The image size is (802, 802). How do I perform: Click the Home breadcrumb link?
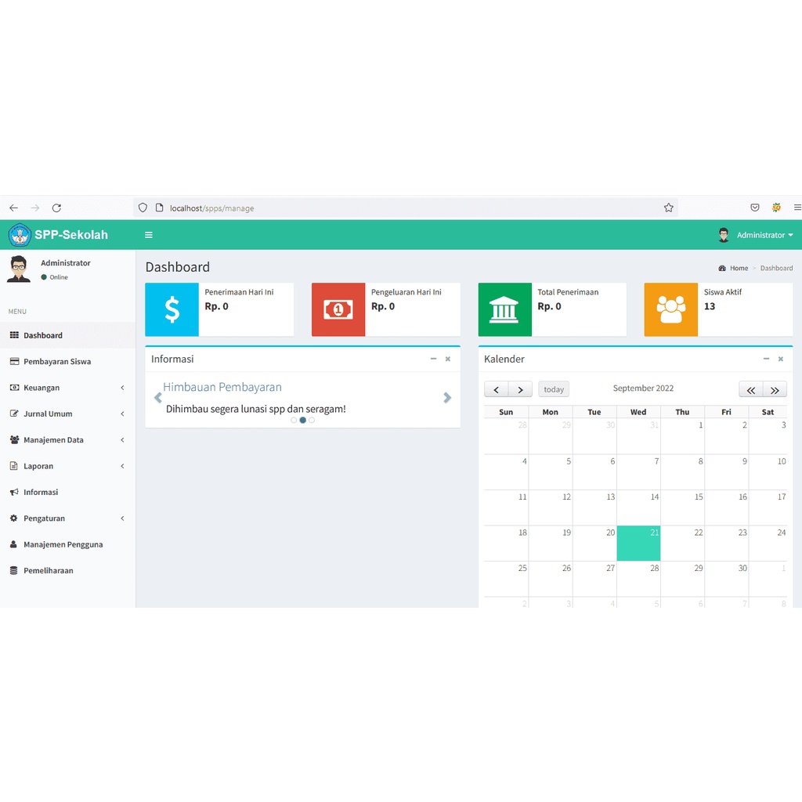coord(739,268)
